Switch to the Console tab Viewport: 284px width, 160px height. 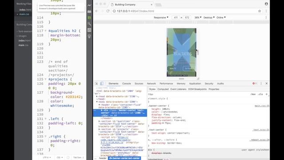click(x=126, y=84)
